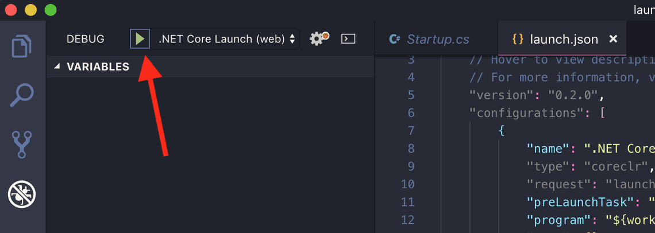Open the Search view magnifier icon

(22, 95)
